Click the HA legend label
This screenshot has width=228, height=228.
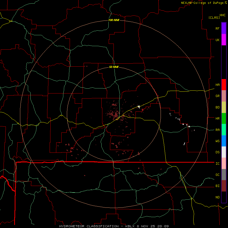(217, 85)
